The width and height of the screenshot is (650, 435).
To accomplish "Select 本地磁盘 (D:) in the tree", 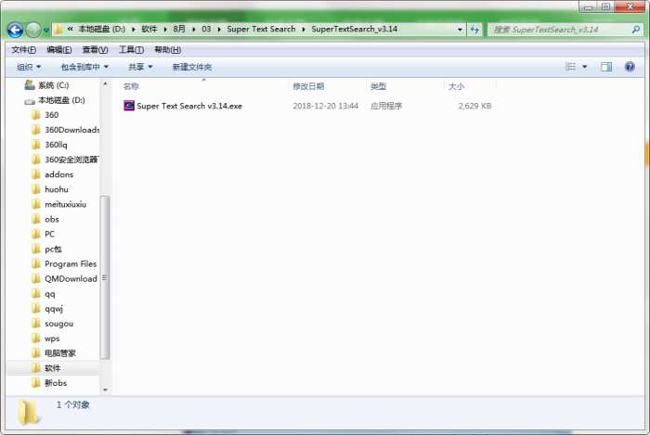I will click(x=61, y=100).
